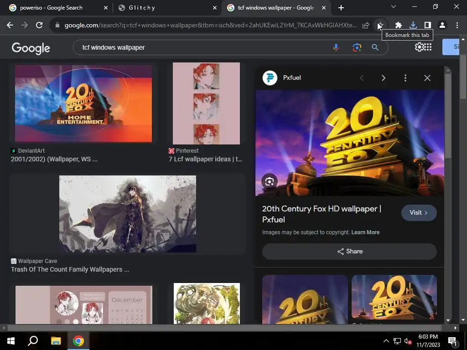The height and width of the screenshot is (350, 467).
Task: Open the green floral anime thumbnail
Action: coord(207,303)
